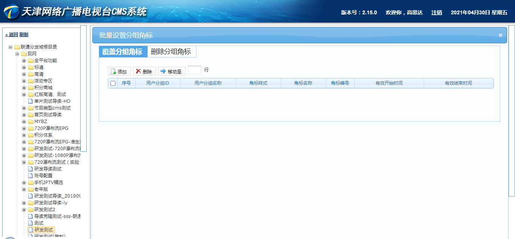Click the 删除 button with red X

(x=144, y=71)
